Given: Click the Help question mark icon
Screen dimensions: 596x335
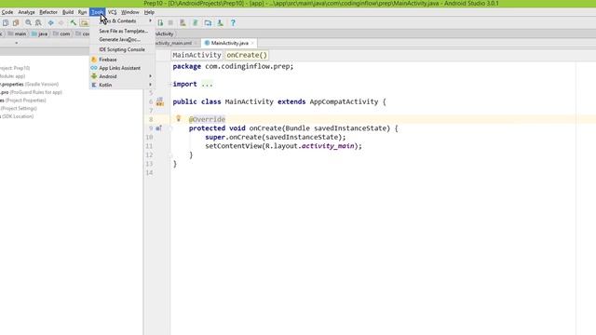Looking at the screenshot, I should [233, 22].
